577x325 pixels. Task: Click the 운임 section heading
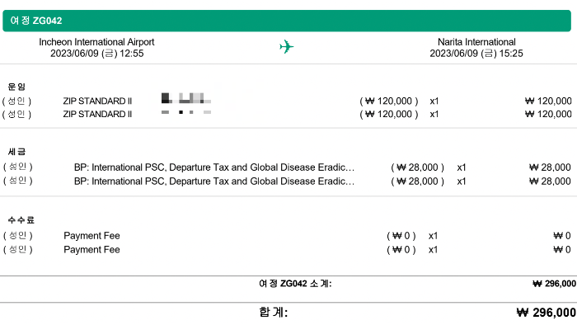coord(16,87)
